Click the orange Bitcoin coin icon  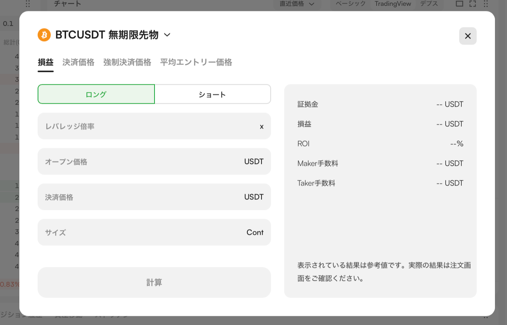[44, 35]
